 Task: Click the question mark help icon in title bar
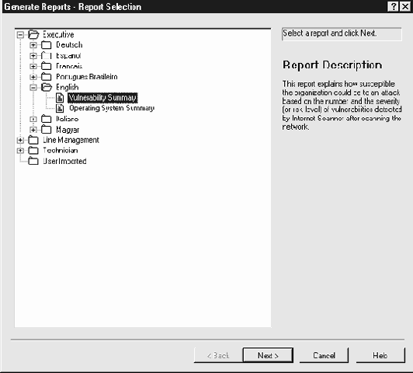[393, 6]
